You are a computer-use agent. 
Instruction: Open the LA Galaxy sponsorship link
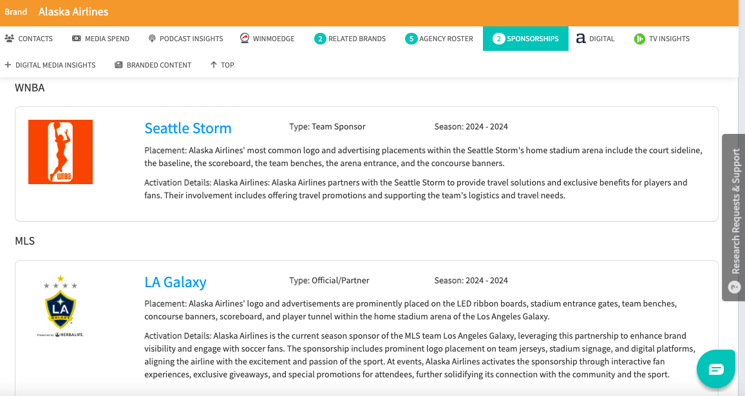[175, 282]
